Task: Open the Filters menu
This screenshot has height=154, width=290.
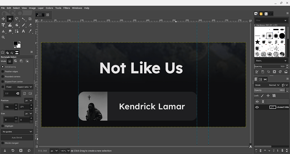Action: pyautogui.click(x=66, y=8)
